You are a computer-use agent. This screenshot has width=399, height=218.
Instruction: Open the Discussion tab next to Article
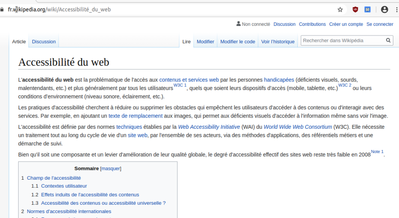[x=44, y=42]
